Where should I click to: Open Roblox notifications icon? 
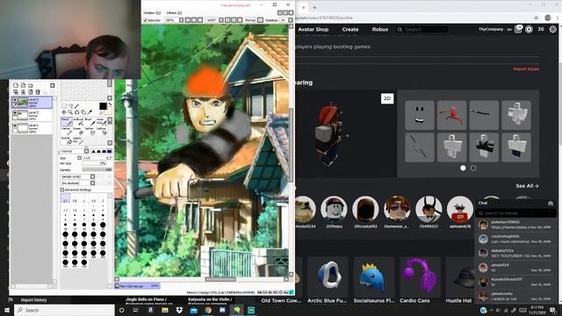pos(518,29)
